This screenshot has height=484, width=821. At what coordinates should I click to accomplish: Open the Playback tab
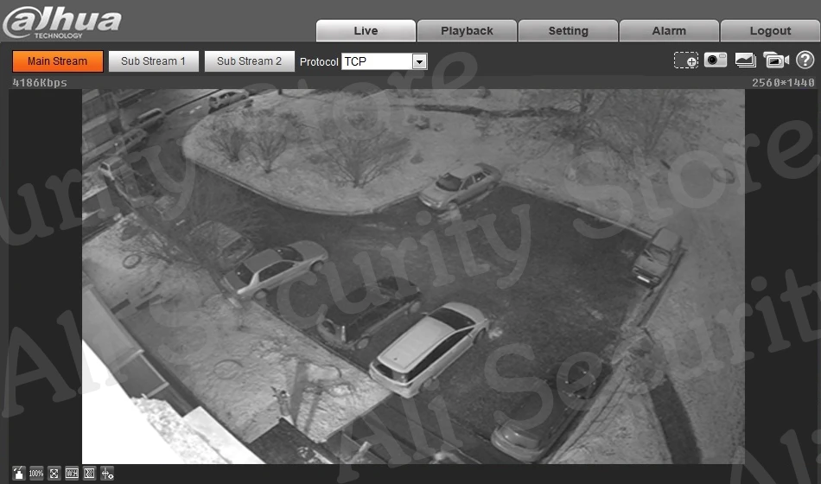coord(467,31)
